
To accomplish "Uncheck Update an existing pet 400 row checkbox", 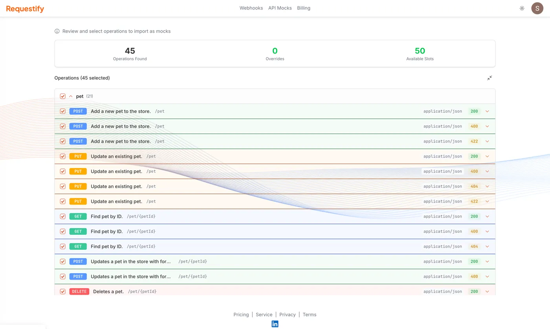I will click(x=62, y=171).
